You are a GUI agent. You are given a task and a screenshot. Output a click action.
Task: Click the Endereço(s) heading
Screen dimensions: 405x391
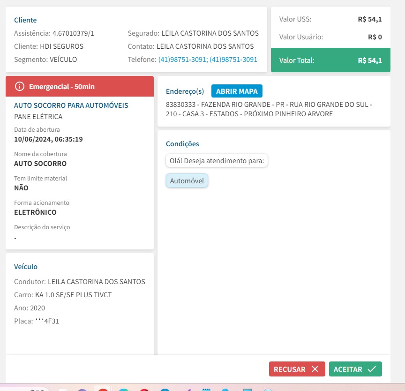(185, 91)
